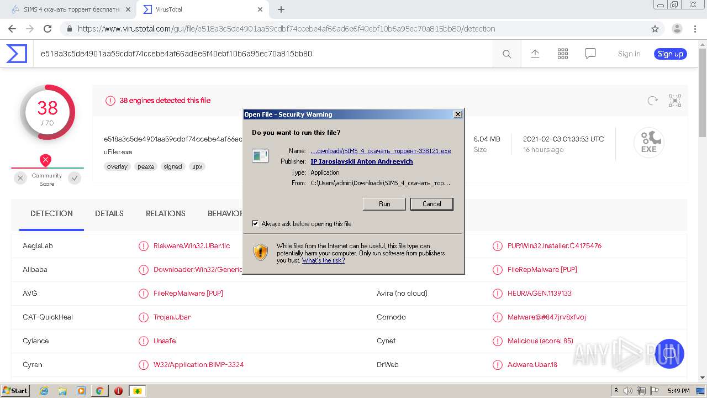Image resolution: width=707 pixels, height=398 pixels.
Task: Click Cancel in the Security Warning dialog
Action: click(432, 204)
